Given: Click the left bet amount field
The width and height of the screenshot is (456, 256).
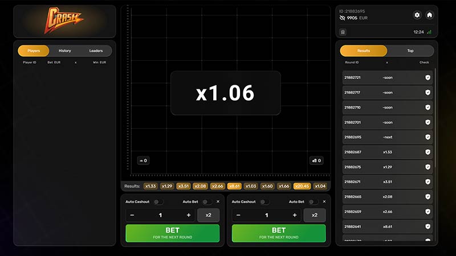Looking at the screenshot, I should point(160,215).
